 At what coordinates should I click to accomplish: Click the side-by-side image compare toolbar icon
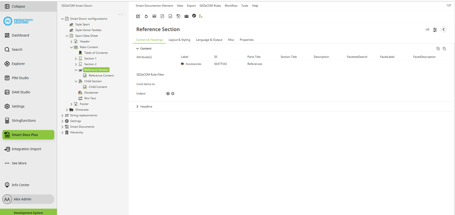154,16
